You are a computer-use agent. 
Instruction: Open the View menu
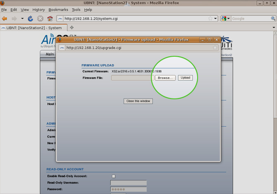[x=25, y=10]
